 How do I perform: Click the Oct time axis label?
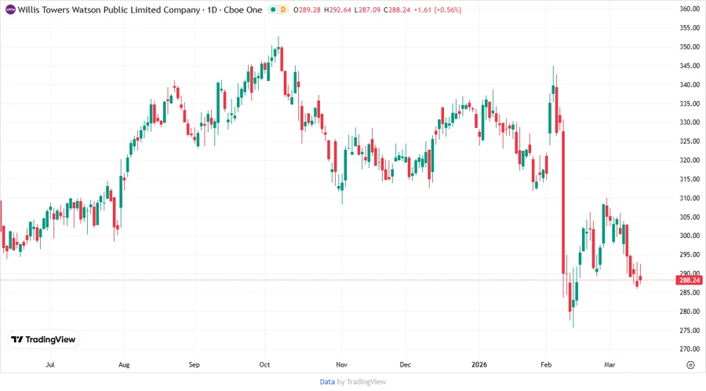coord(264,364)
